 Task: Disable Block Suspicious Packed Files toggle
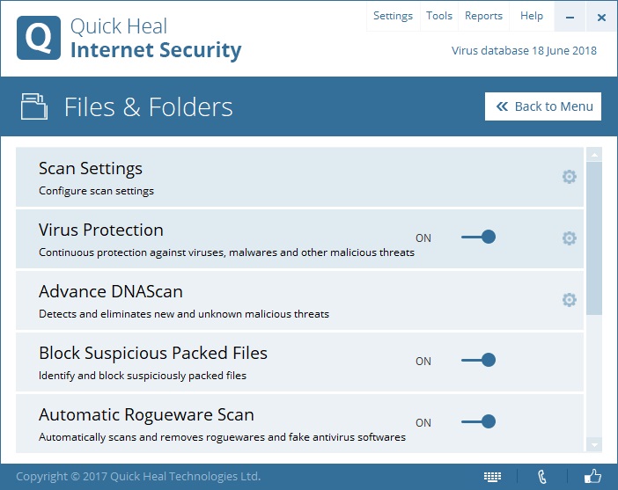[478, 360]
